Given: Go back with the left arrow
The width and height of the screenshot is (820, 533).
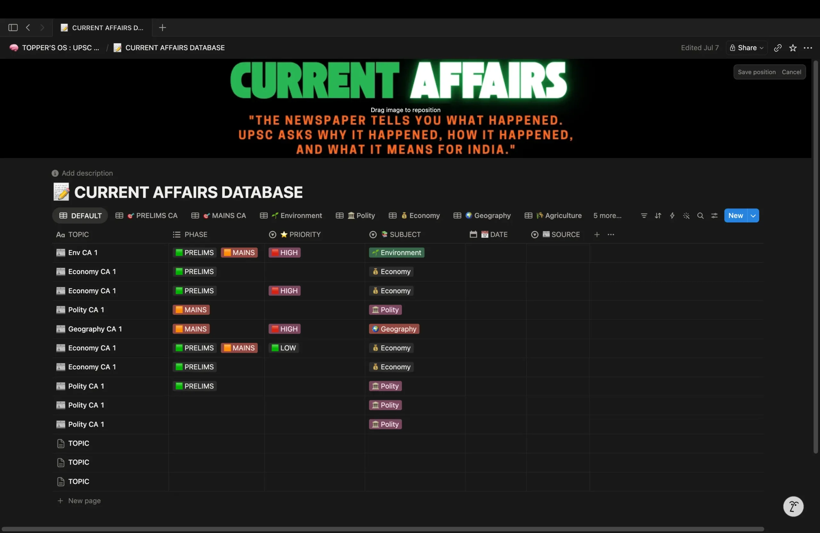Looking at the screenshot, I should [x=28, y=28].
